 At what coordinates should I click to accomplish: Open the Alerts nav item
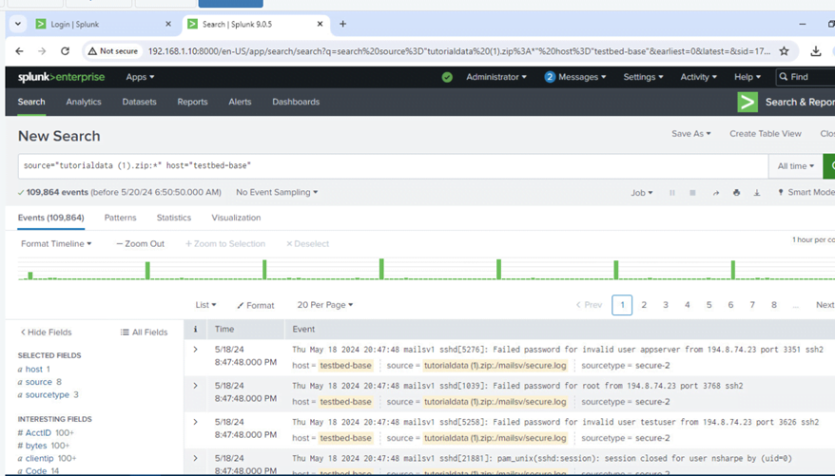240,102
